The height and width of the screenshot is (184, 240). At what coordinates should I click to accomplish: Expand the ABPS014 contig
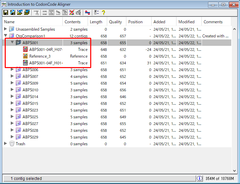(x=12, y=97)
